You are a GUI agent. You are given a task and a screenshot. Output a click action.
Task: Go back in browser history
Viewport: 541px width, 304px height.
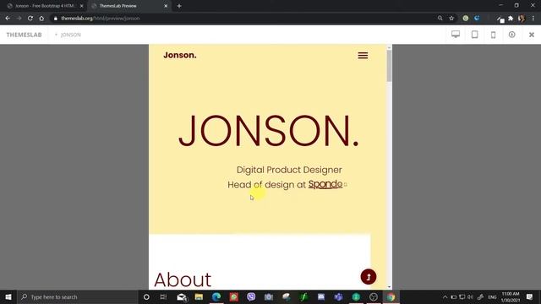[x=8, y=19]
